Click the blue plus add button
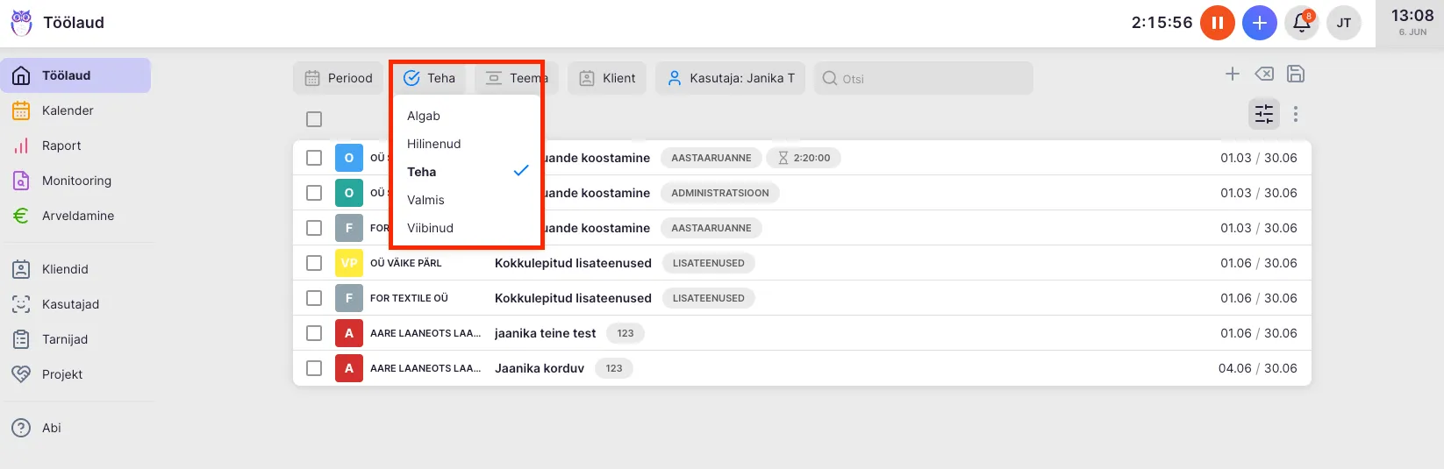The height and width of the screenshot is (469, 1444). tap(1259, 23)
